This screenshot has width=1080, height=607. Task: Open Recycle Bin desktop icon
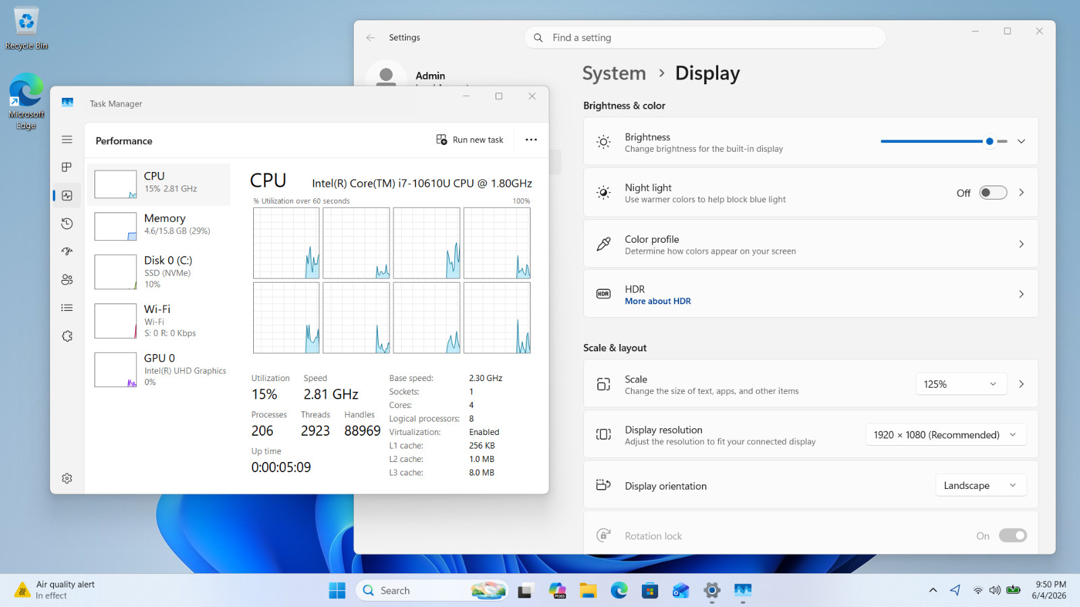pos(26,28)
